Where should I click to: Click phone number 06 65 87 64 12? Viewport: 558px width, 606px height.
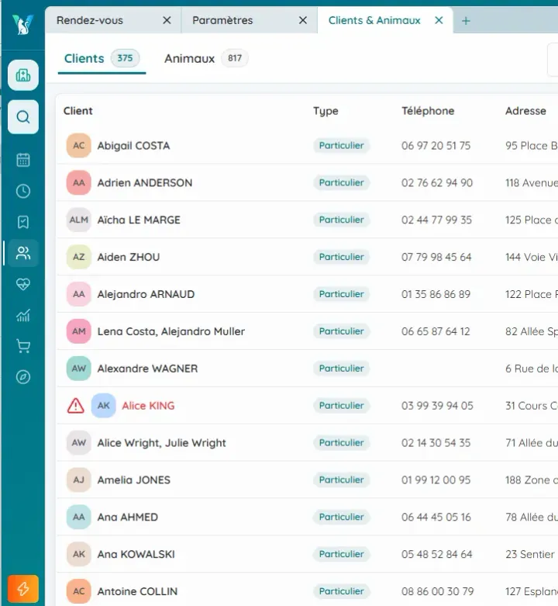tap(436, 331)
